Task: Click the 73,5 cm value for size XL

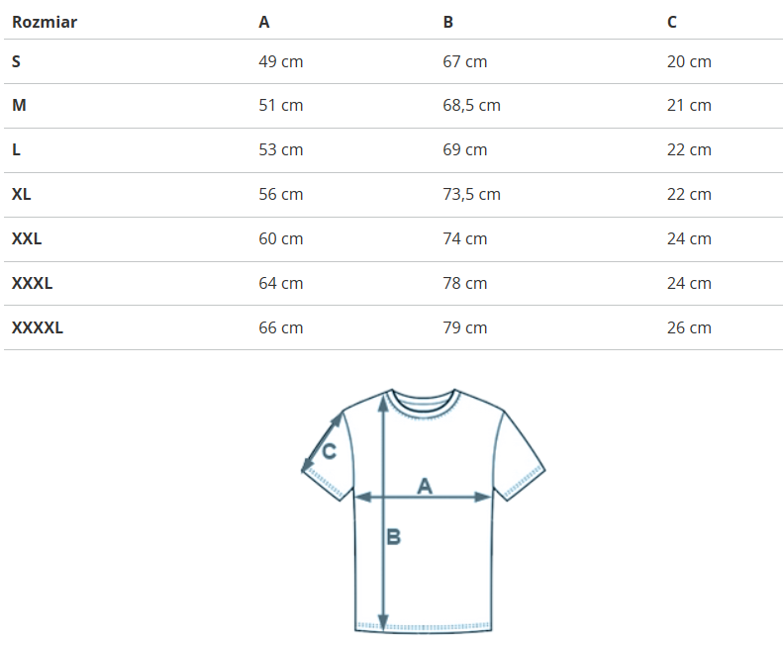Action: coord(471,195)
